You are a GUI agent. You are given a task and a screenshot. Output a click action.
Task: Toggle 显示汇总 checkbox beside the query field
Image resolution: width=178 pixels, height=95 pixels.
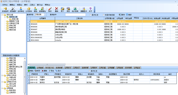click(x=91, y=15)
